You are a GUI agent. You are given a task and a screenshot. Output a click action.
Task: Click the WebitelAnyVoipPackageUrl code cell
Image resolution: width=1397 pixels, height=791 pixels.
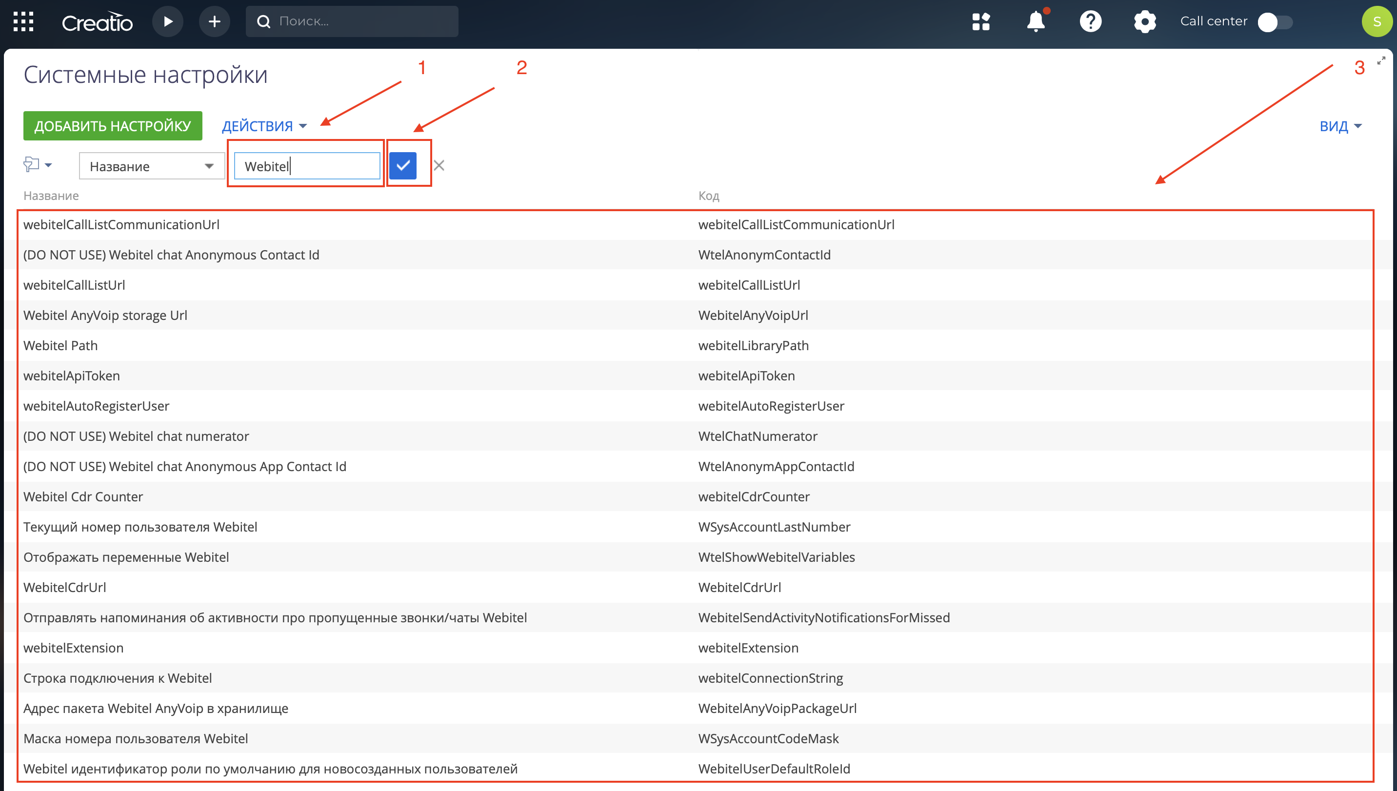coord(778,709)
